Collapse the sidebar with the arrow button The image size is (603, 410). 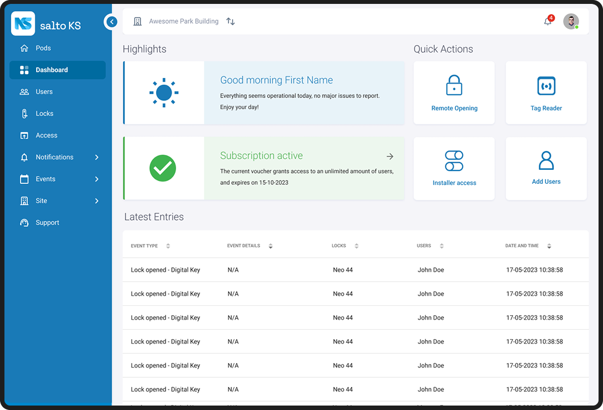coord(111,22)
